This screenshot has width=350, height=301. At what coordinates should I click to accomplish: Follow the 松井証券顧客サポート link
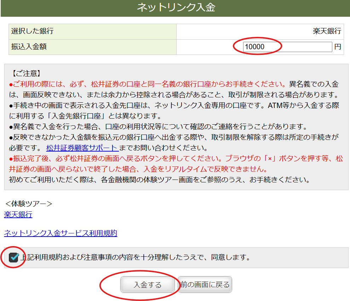point(82,148)
